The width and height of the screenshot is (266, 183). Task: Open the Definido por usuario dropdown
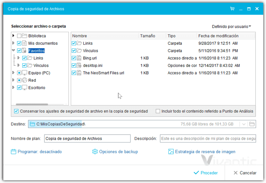click(x=232, y=26)
